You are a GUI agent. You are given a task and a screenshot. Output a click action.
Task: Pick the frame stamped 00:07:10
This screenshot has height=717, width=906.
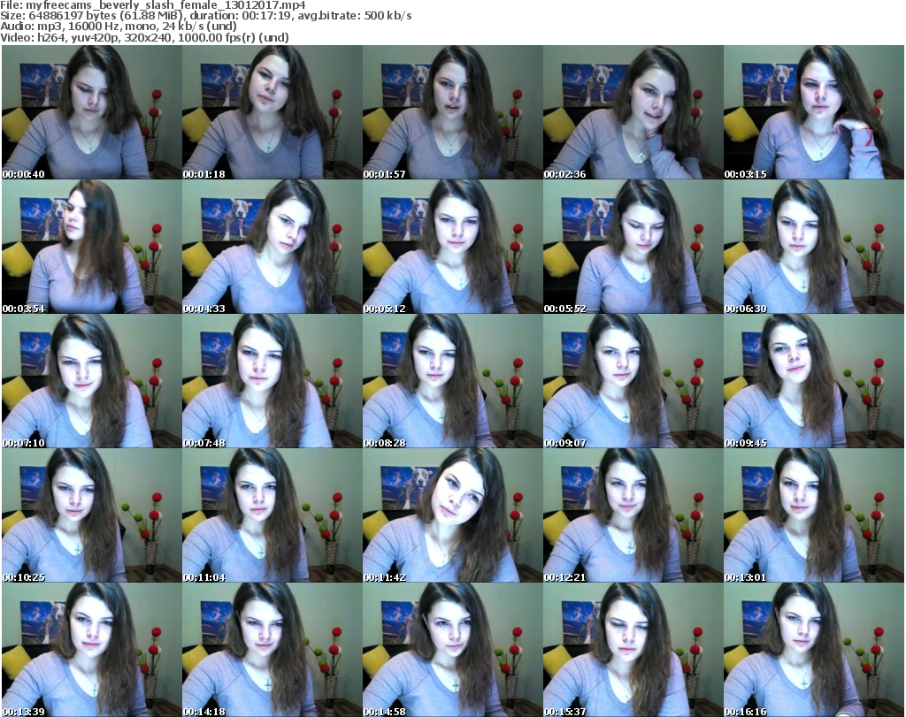pyautogui.click(x=92, y=381)
